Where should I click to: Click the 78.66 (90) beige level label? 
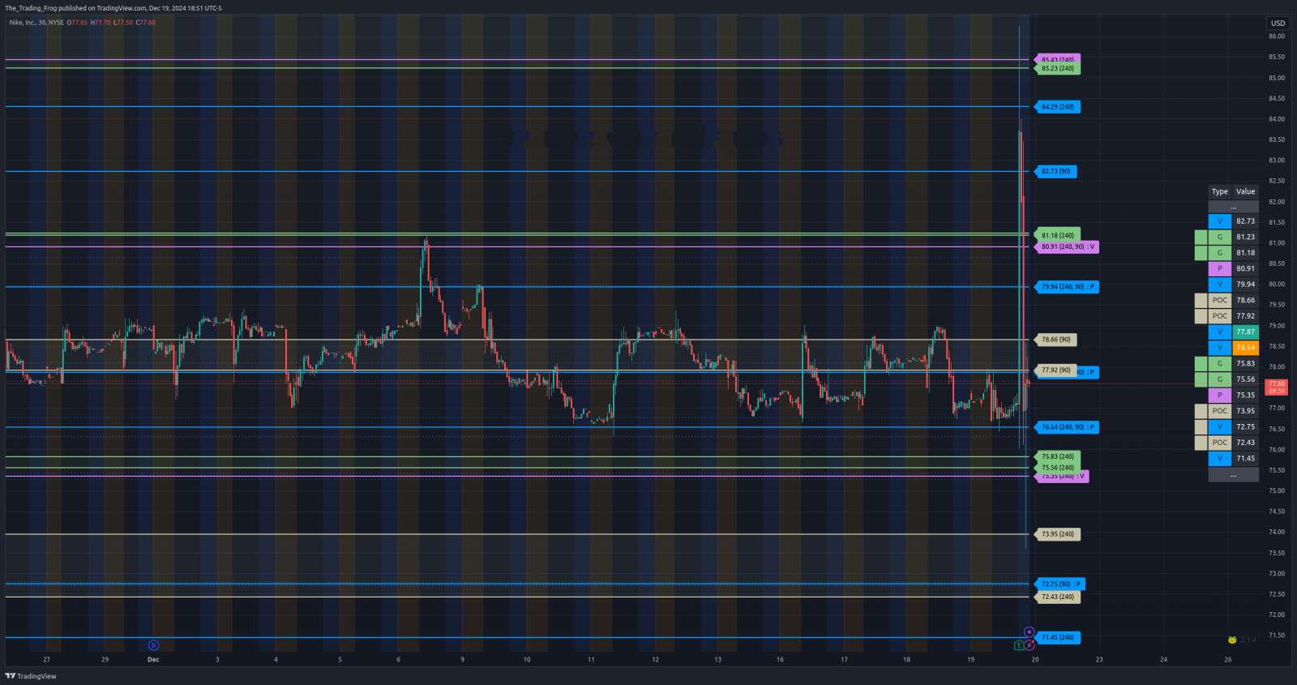[1055, 340]
